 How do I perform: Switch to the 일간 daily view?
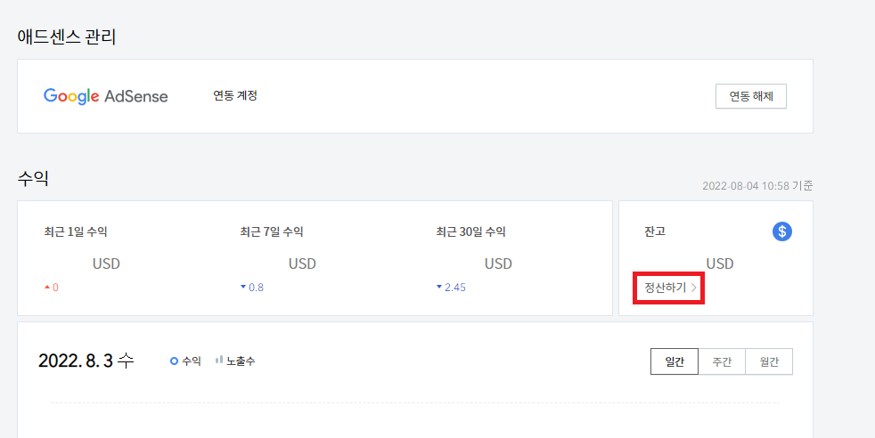[x=675, y=361]
